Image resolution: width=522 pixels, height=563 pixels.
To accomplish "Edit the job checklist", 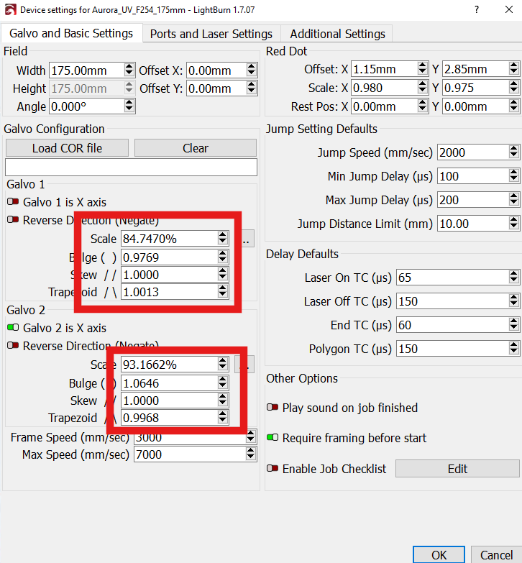I will [457, 469].
